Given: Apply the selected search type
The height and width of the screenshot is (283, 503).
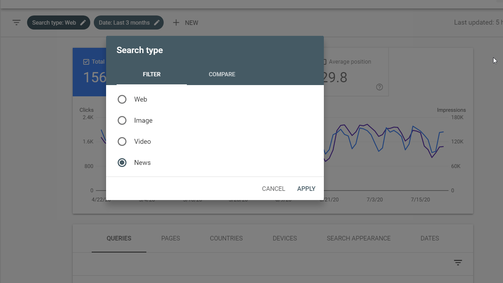Looking at the screenshot, I should click(x=306, y=188).
